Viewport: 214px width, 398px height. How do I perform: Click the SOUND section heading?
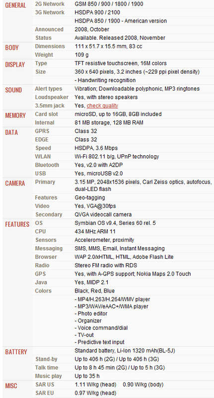pyautogui.click(x=13, y=90)
